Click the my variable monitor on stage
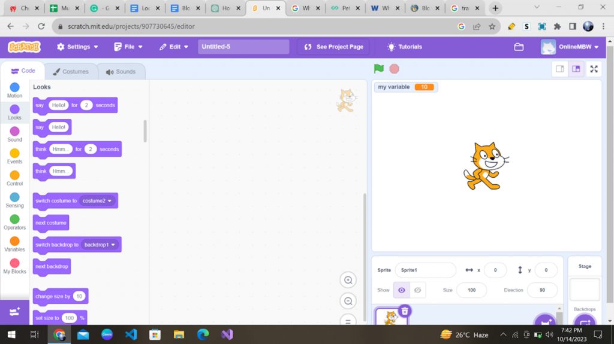 tap(406, 87)
